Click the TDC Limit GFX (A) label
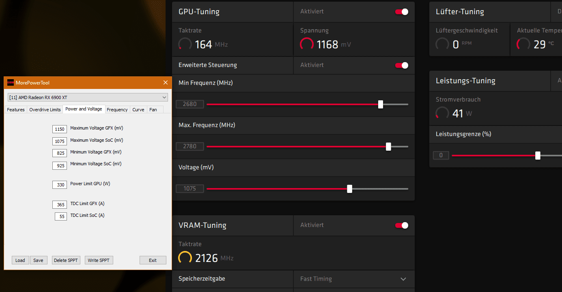Viewport: 562px width, 292px height. (87, 203)
